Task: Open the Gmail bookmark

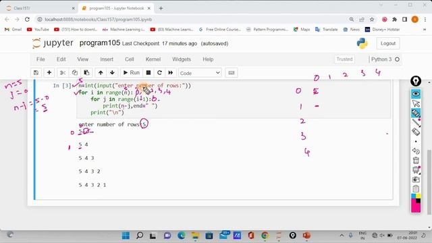Action: tap(13, 30)
